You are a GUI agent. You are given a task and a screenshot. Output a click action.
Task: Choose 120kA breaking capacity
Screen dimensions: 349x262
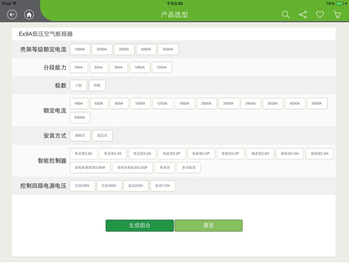[162, 67]
